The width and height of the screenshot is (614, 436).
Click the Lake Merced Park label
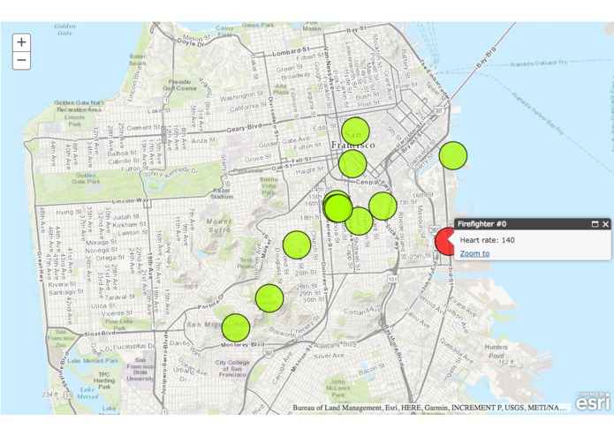pos(93,360)
